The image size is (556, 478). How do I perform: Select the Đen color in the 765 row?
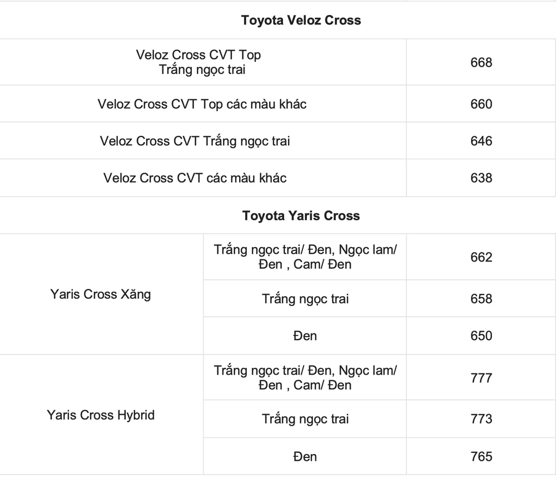point(305,456)
